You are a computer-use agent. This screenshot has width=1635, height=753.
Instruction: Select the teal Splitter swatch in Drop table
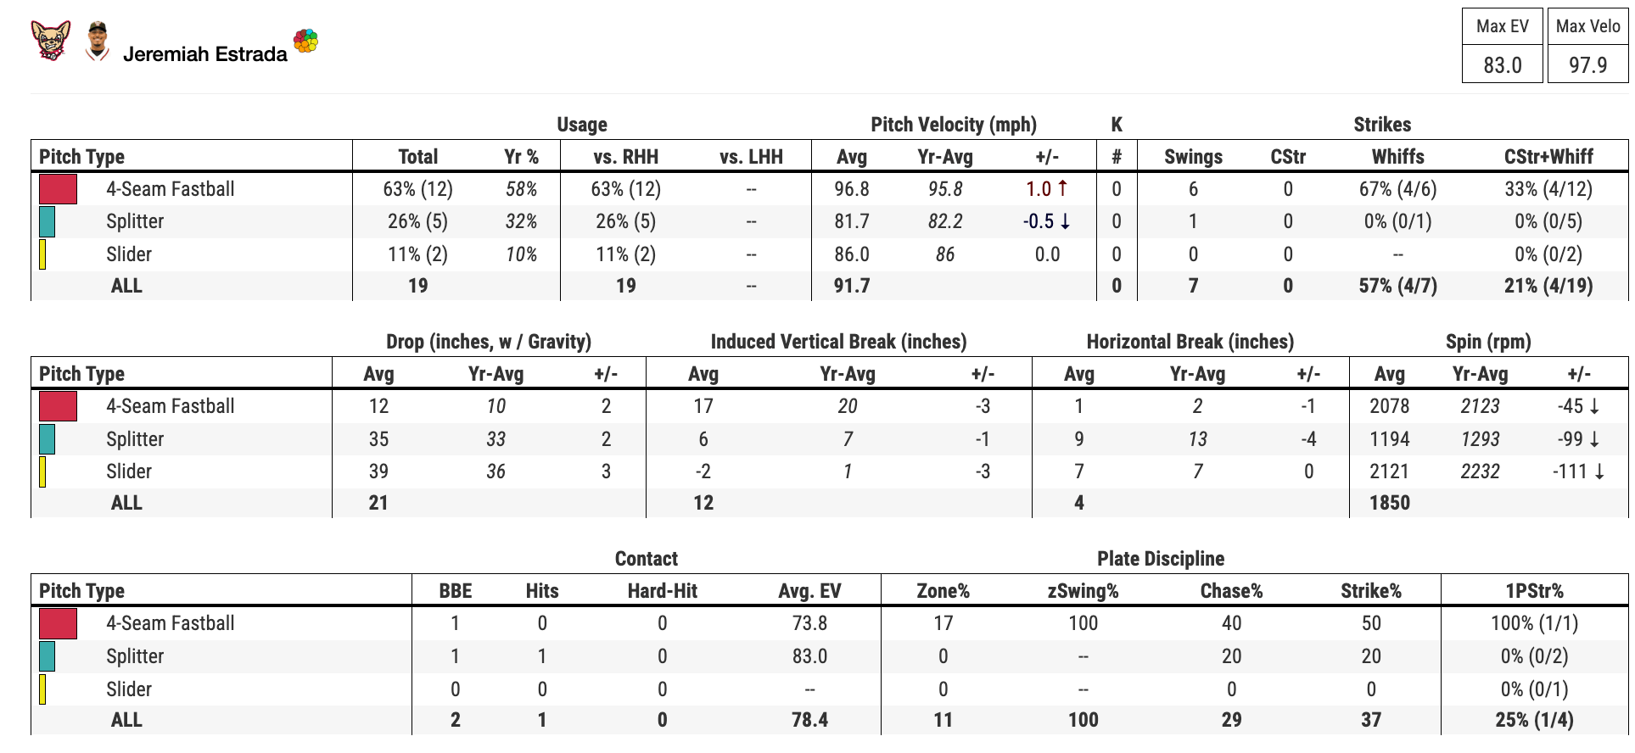47,439
